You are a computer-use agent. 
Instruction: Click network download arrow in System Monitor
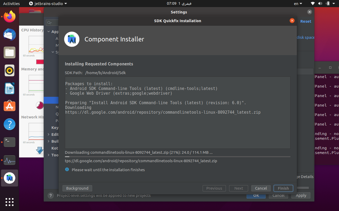pyautogui.click(x=40, y=150)
